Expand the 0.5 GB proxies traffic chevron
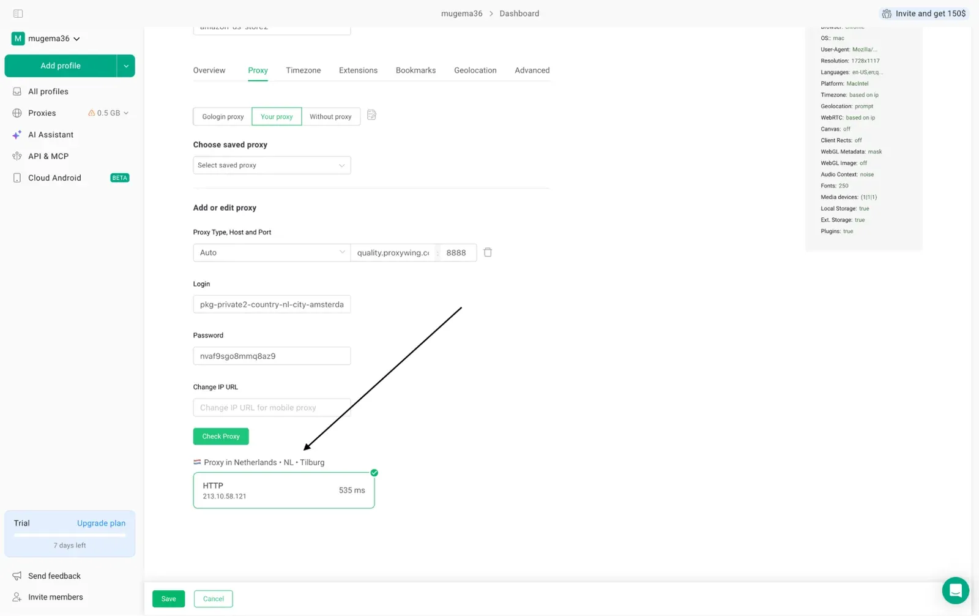This screenshot has width=979, height=616. [126, 113]
